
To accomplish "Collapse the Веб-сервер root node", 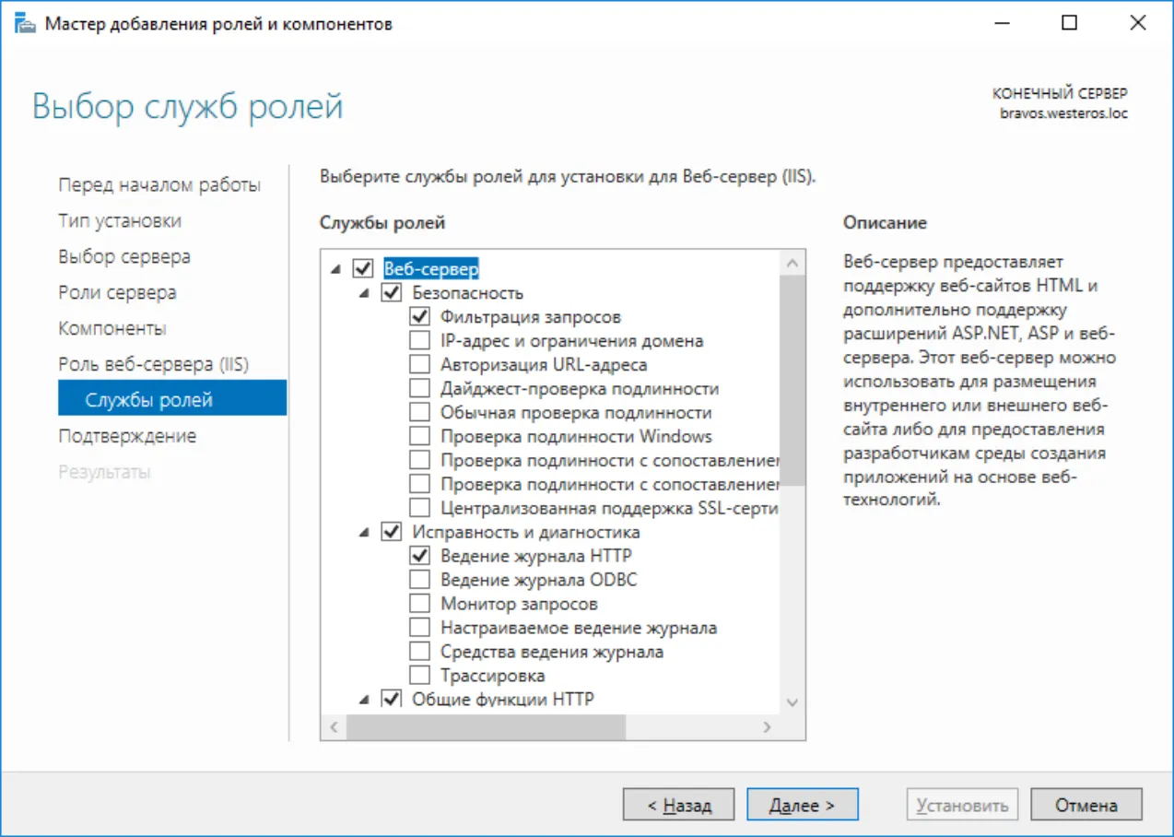I will pos(335,269).
